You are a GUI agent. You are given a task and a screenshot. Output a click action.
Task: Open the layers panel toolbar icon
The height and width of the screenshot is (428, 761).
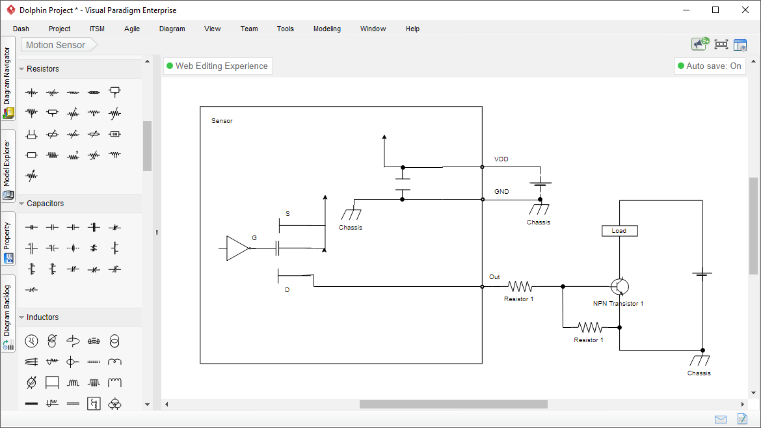(x=740, y=44)
